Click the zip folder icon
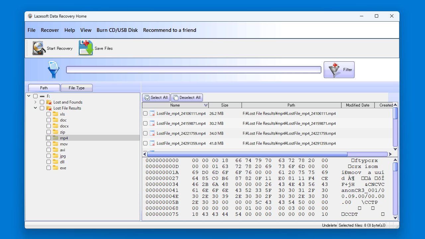The image size is (425, 239). pyautogui.click(x=55, y=132)
